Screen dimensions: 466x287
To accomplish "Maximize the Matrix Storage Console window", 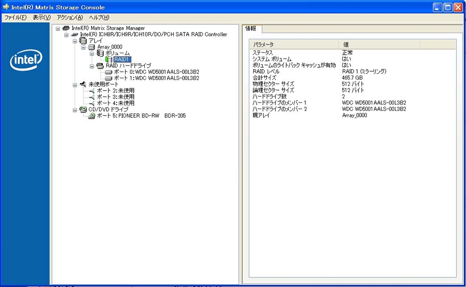I will point(448,7).
